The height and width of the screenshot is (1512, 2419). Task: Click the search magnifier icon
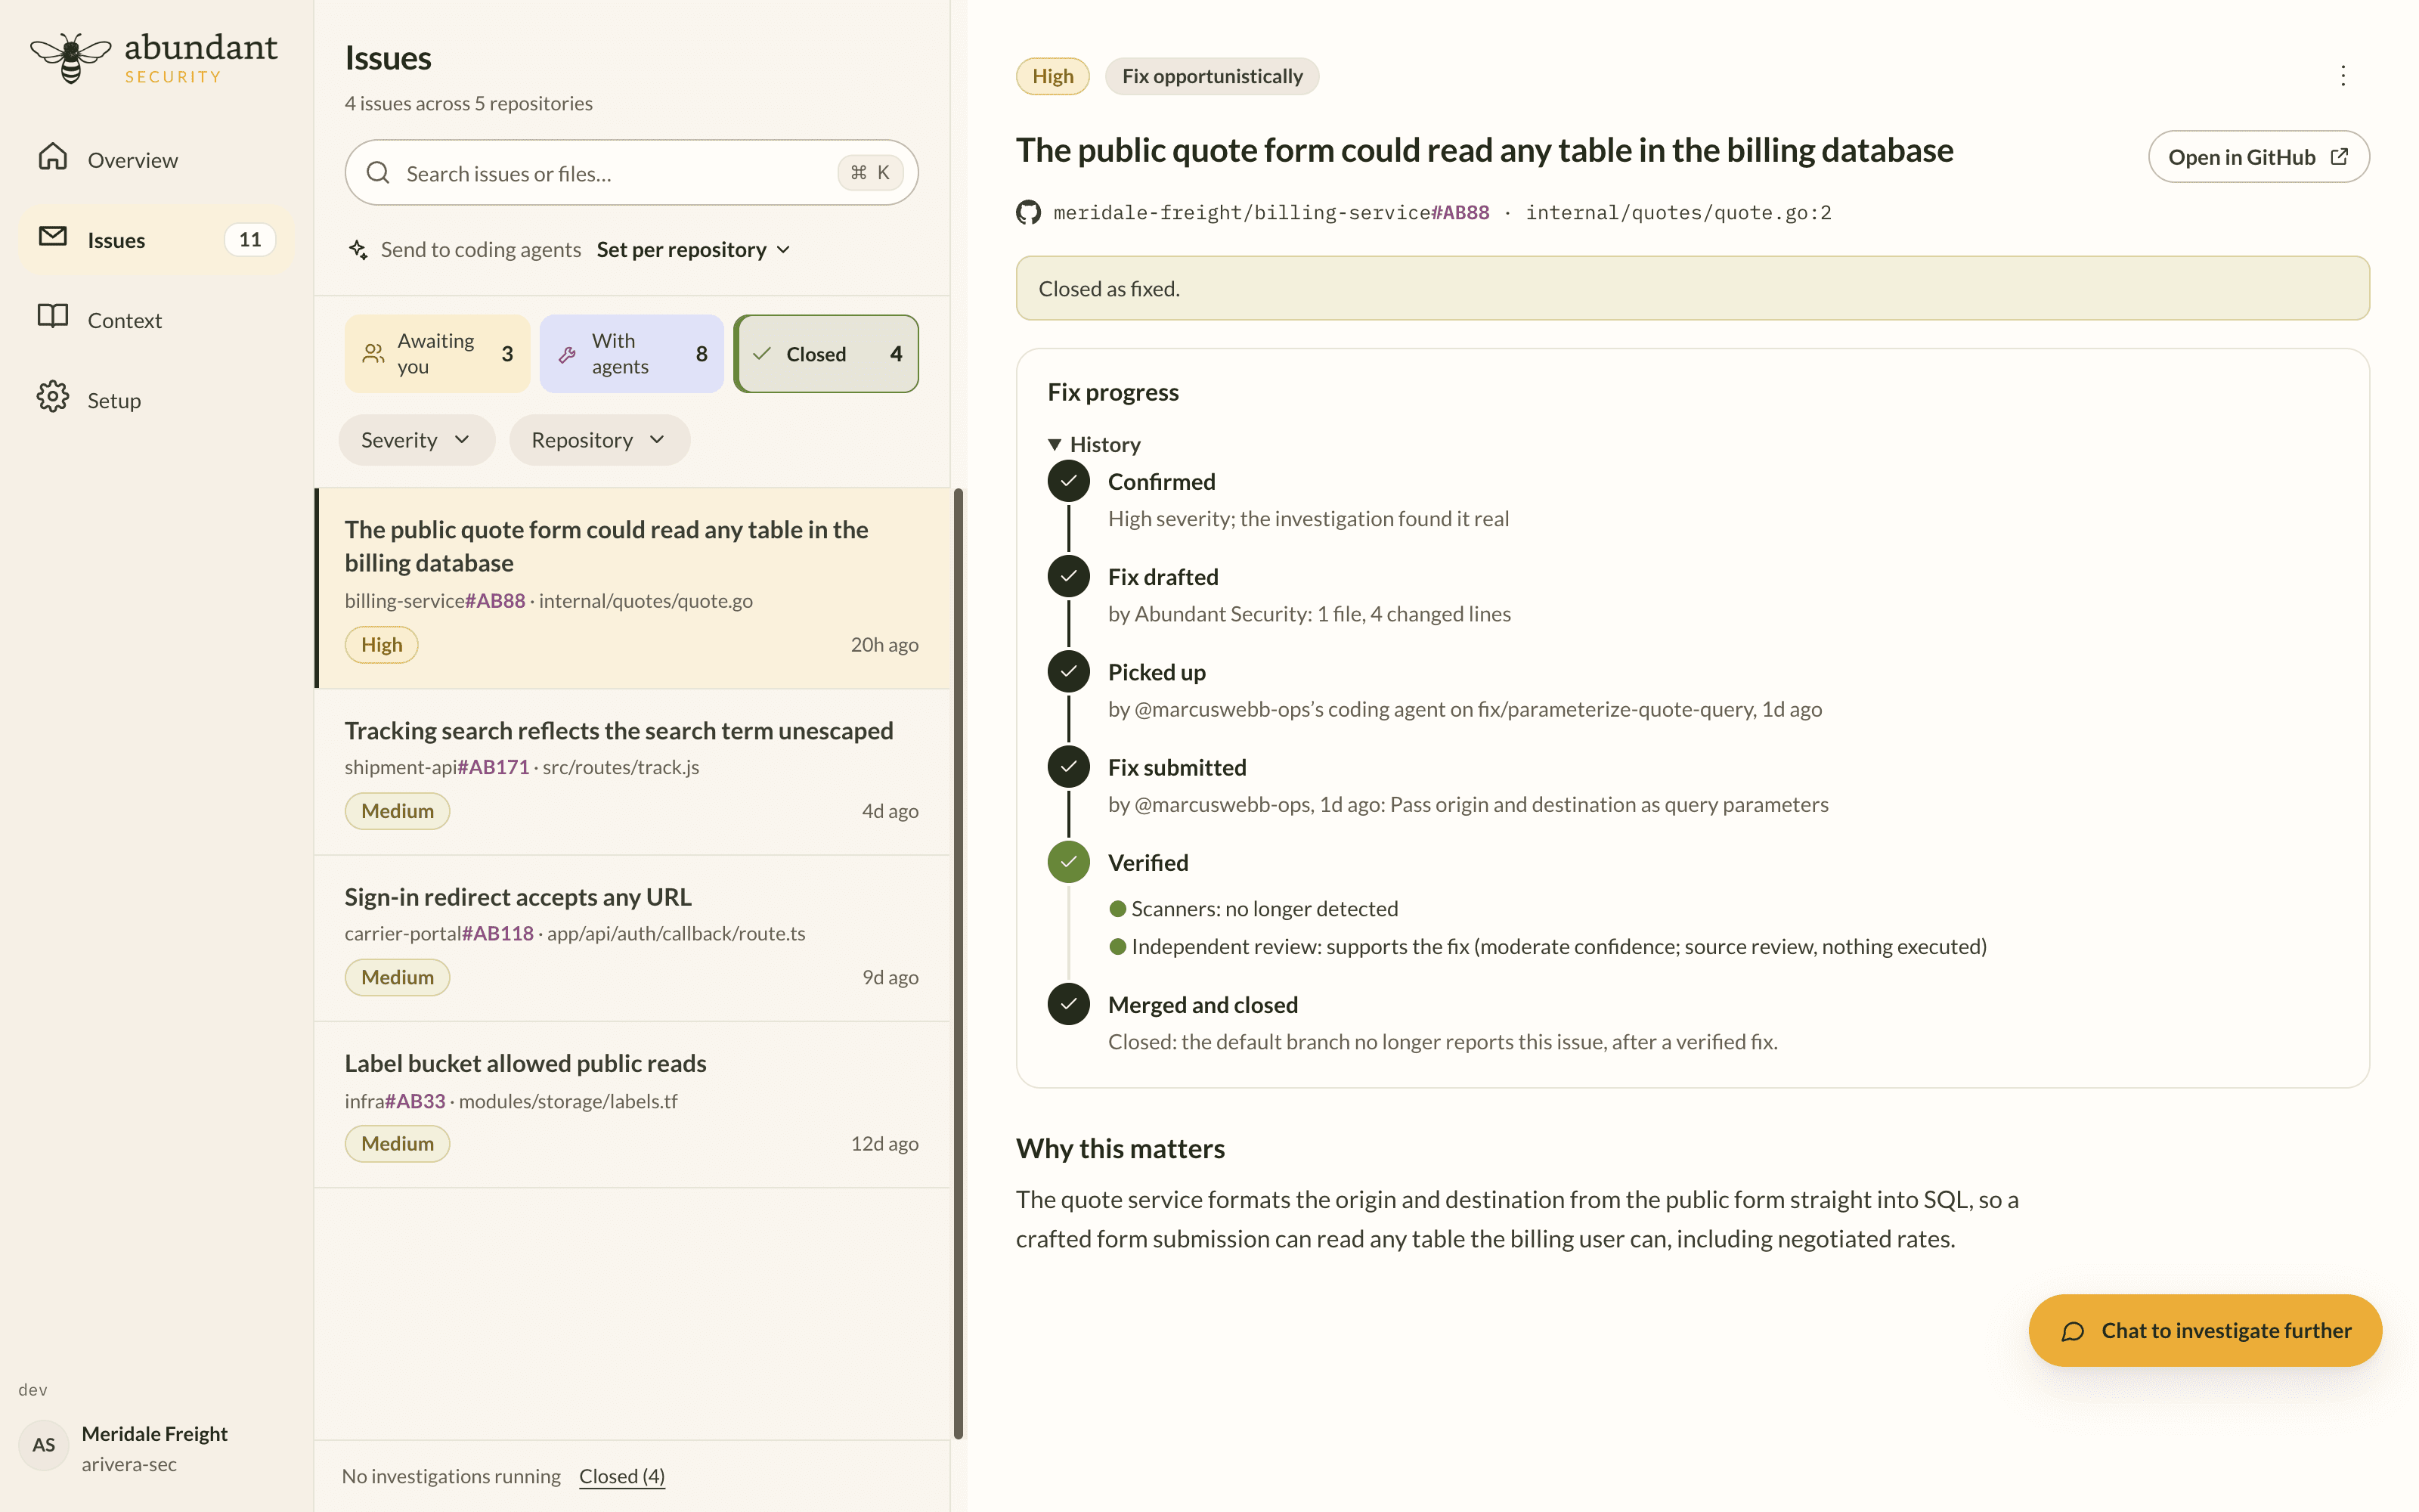coord(378,173)
